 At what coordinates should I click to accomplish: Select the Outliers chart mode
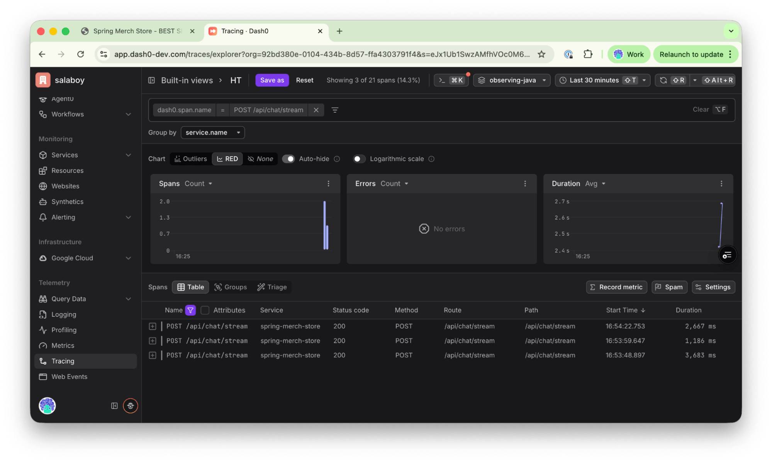(191, 159)
